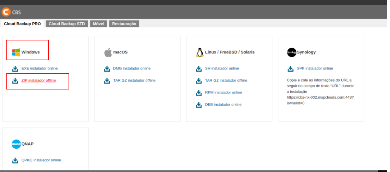Click the QNAP logo icon
Viewport: 390px width, 172px height.
(16, 144)
